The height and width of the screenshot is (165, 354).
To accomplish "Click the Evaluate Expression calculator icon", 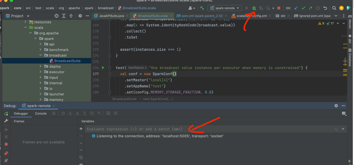I will tap(108, 113).
